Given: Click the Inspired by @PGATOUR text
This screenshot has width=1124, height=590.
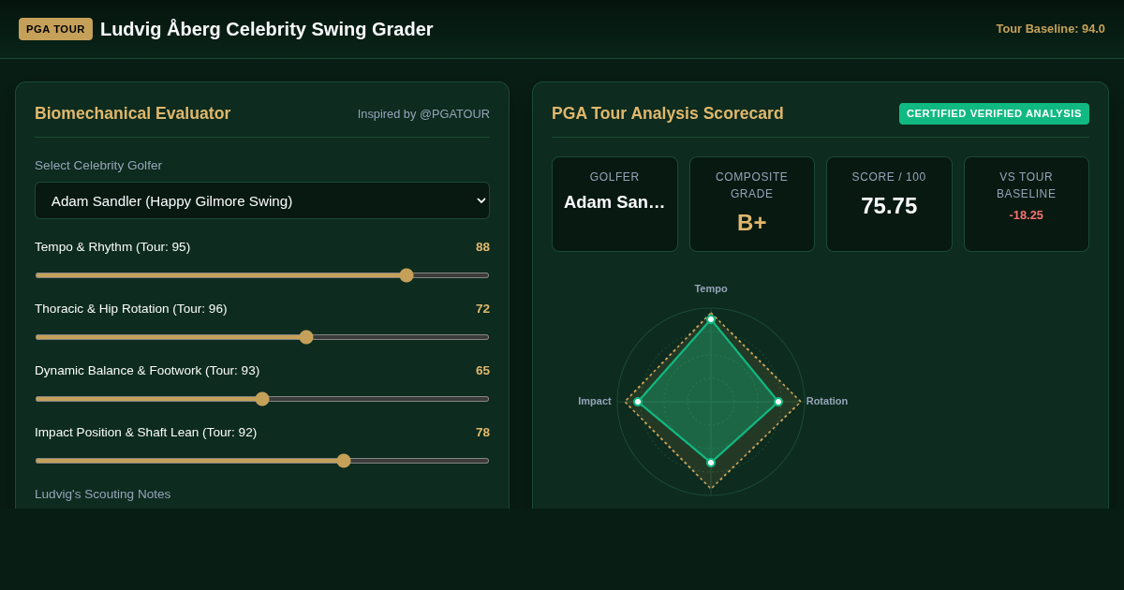Looking at the screenshot, I should [423, 113].
